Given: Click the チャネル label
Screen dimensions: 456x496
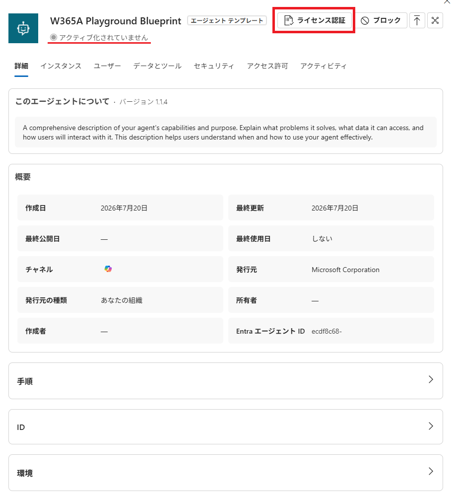Looking at the screenshot, I should point(39,270).
